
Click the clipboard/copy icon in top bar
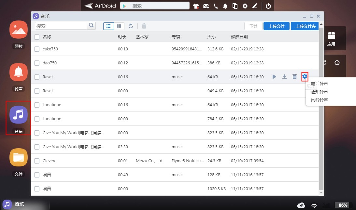click(x=235, y=6)
